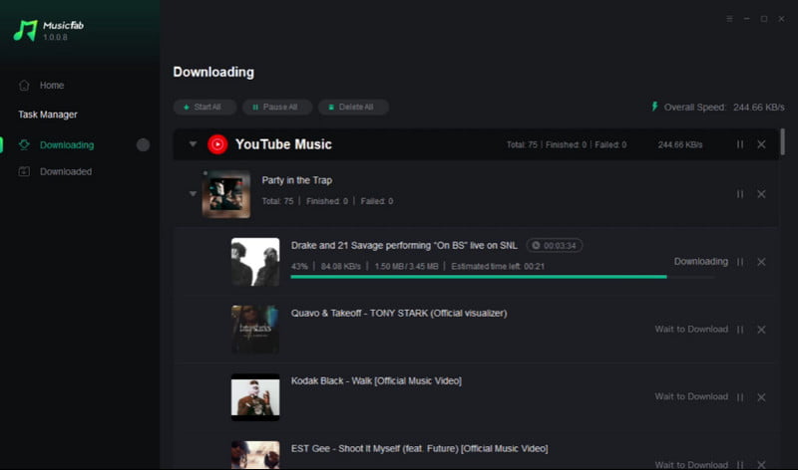
Task: Click the Task Manager heading
Action: tap(48, 115)
